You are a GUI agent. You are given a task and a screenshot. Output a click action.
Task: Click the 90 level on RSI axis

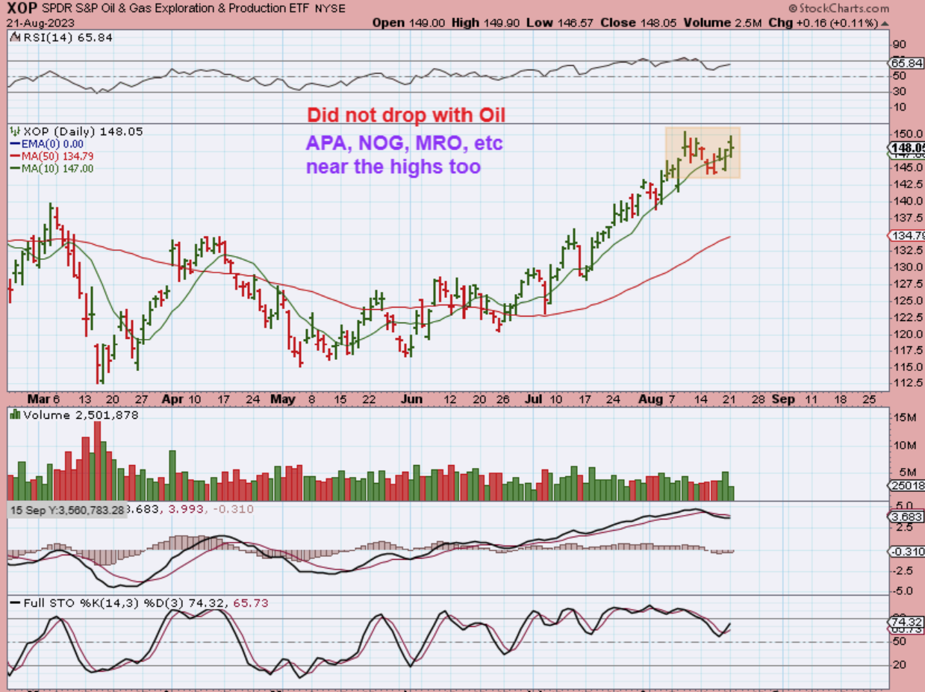[900, 44]
